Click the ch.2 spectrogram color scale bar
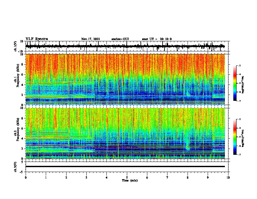The image size is (257, 199). point(235,137)
